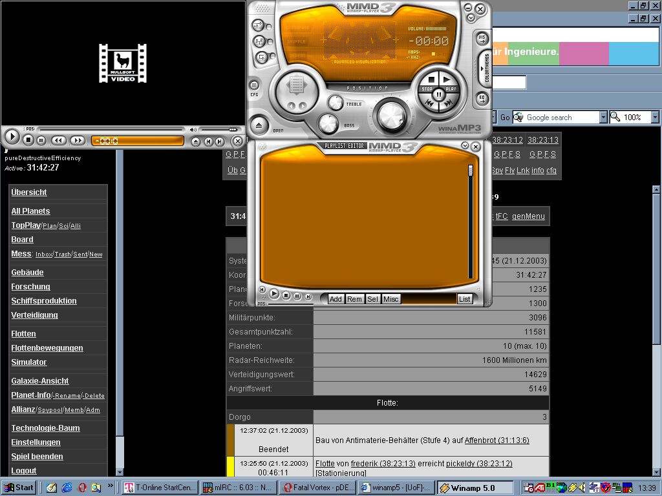
Task: Click the -00:00 time display
Action: coord(429,41)
